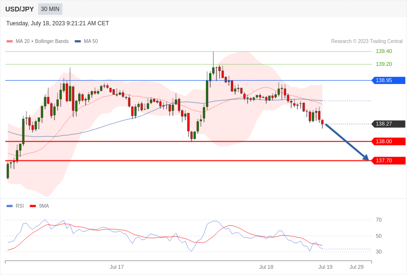Screen dimensions: 407x275
Task: Click the RSI blue legend swatch
Action: tap(10, 206)
